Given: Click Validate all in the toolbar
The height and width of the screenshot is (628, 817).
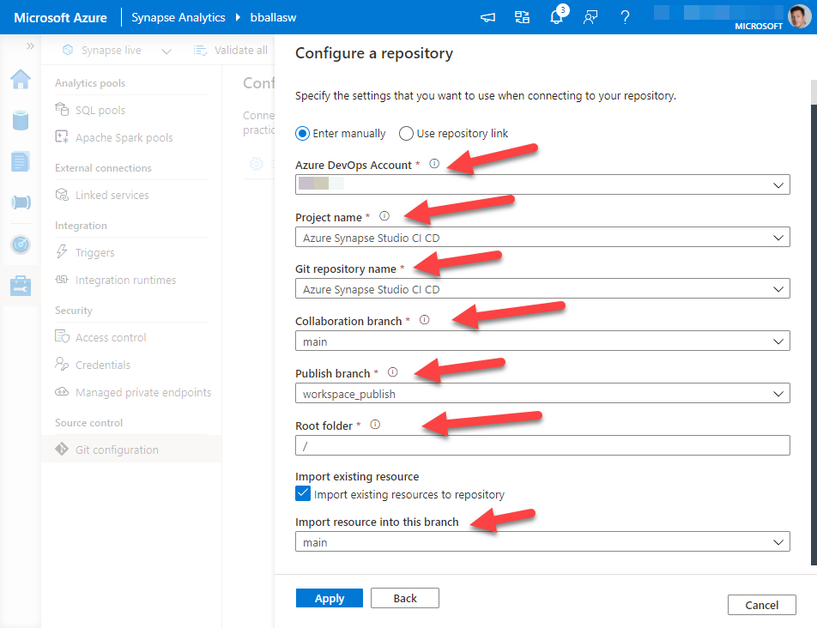Looking at the screenshot, I should pyautogui.click(x=230, y=51).
